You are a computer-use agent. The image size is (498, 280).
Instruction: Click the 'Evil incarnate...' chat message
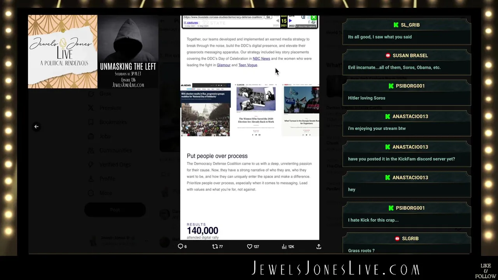coord(394,67)
